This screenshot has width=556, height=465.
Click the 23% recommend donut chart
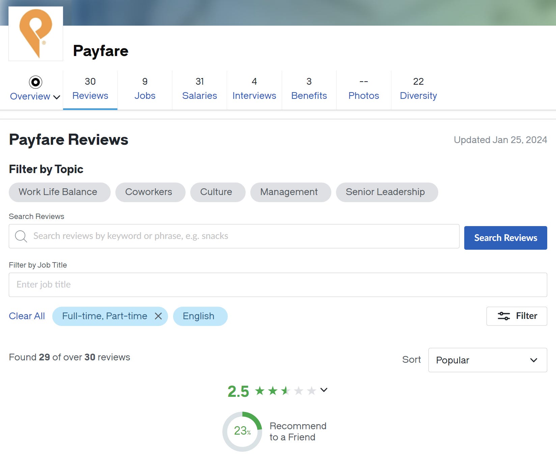tap(242, 431)
